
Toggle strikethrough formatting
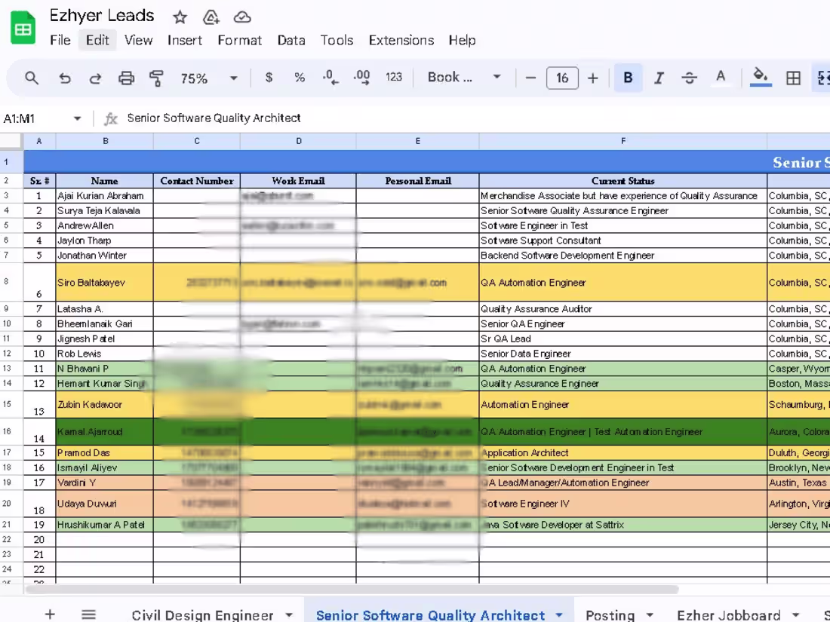(x=689, y=77)
